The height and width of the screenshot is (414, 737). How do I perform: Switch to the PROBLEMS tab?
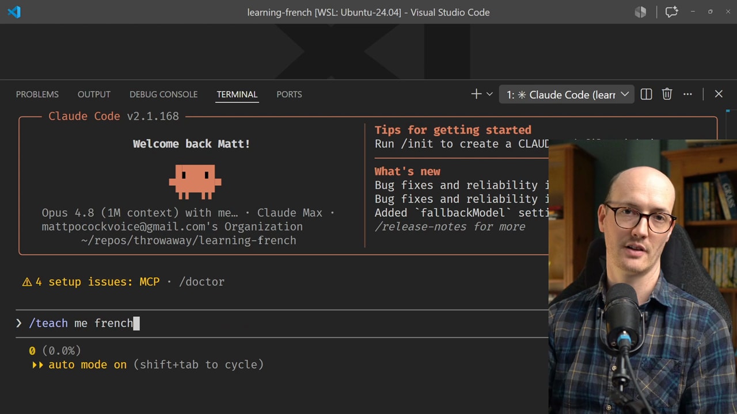coord(37,94)
